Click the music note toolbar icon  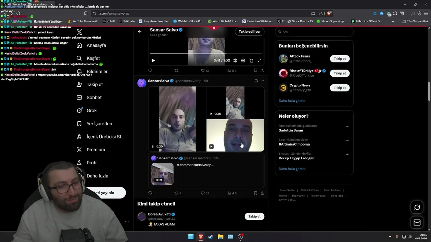pos(413,13)
